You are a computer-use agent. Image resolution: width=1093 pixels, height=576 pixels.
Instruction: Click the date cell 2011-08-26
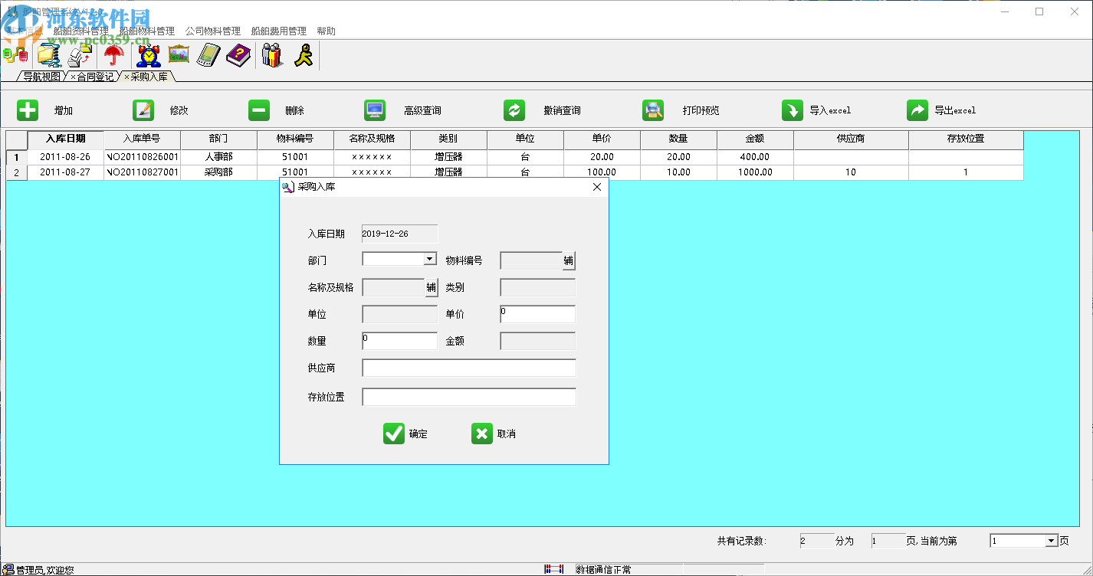click(x=66, y=157)
